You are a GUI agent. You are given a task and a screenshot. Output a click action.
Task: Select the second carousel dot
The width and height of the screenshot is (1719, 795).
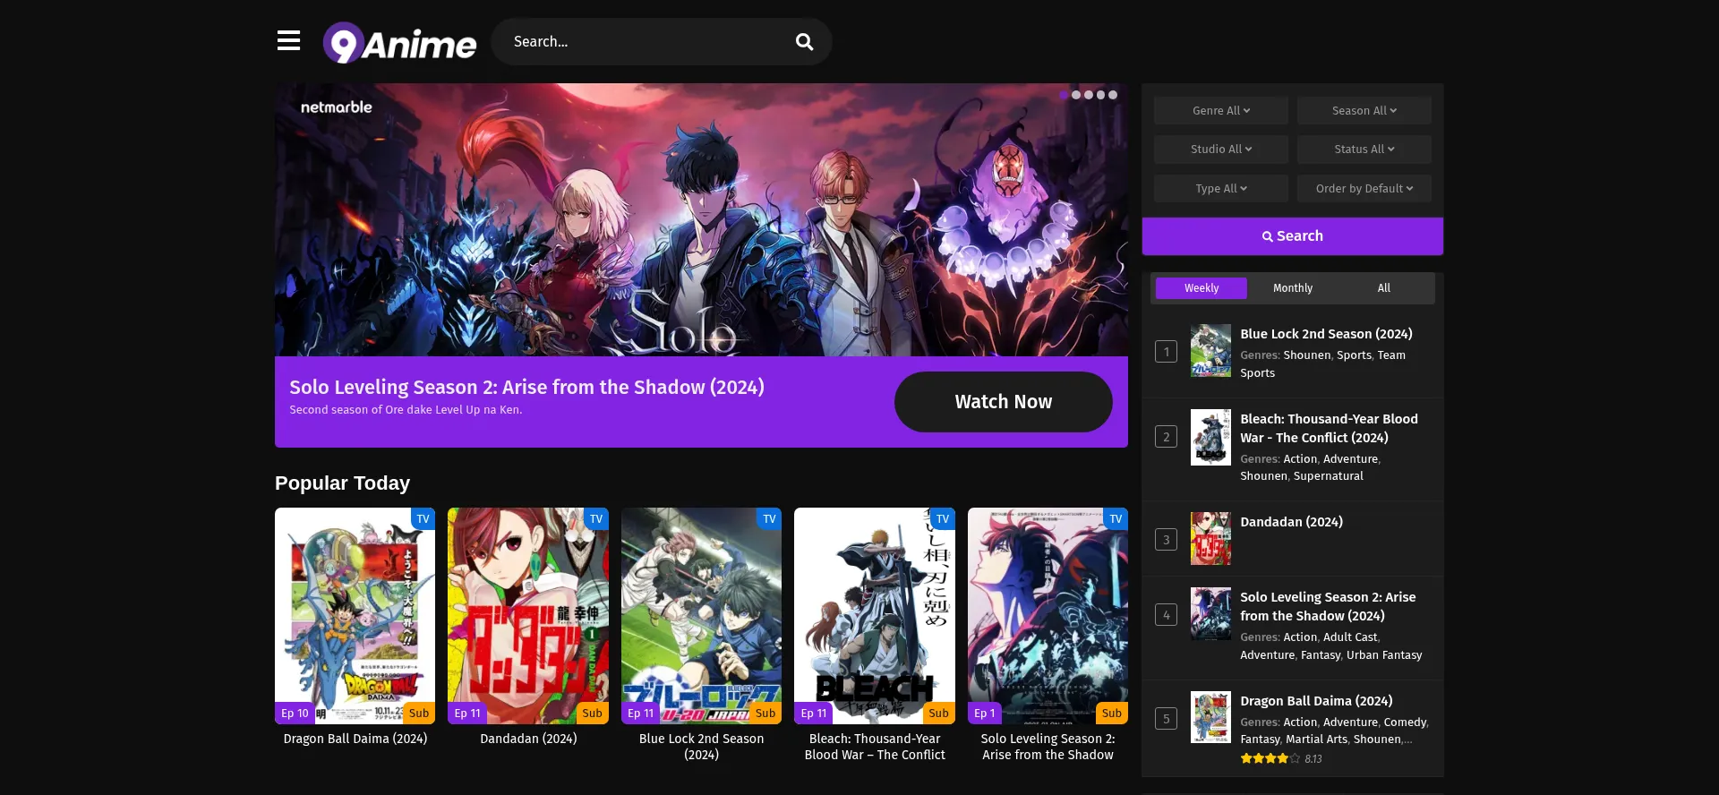[1076, 95]
